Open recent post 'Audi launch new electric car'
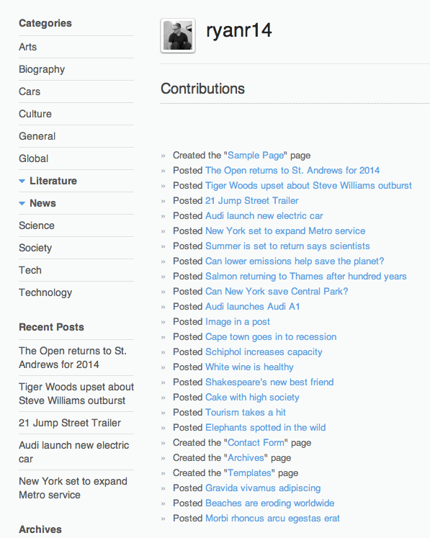 click(x=73, y=452)
